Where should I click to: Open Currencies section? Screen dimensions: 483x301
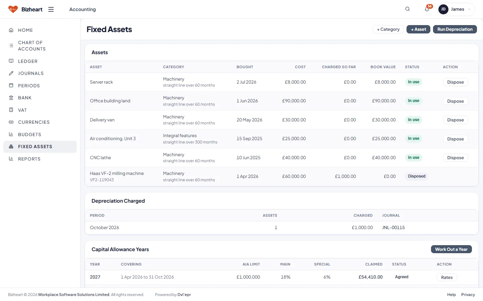click(40, 122)
